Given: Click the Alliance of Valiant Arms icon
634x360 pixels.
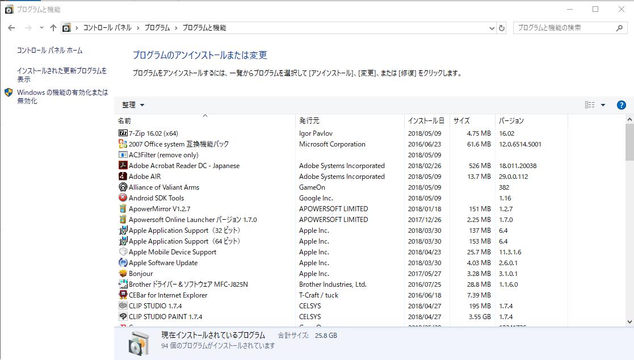Looking at the screenshot, I should click(x=123, y=187).
